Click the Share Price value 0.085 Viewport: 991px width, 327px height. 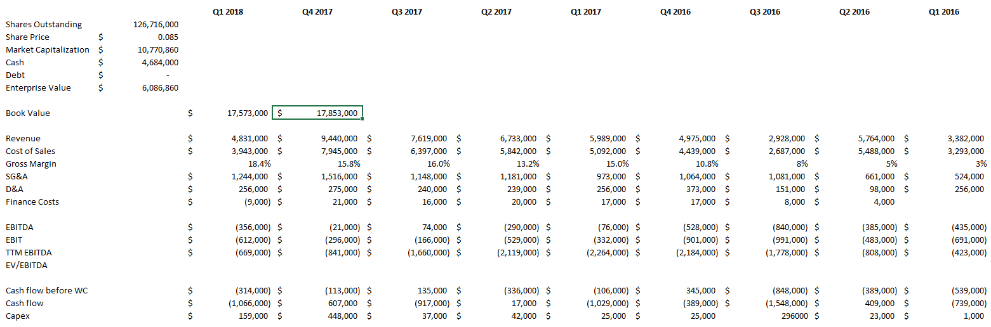(168, 37)
